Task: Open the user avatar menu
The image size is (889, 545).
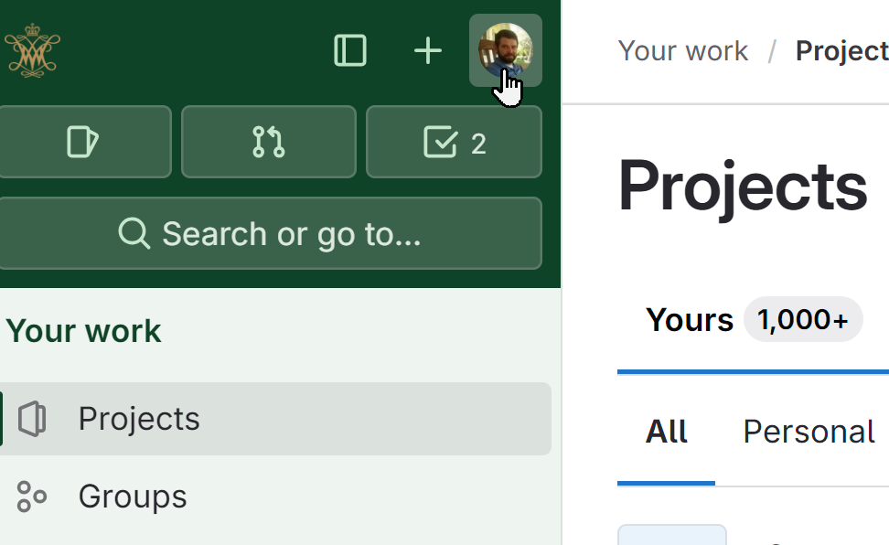Action: click(506, 50)
